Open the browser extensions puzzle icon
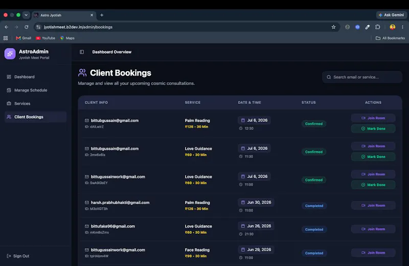Viewport: 409px width, 266px height. click(x=377, y=27)
